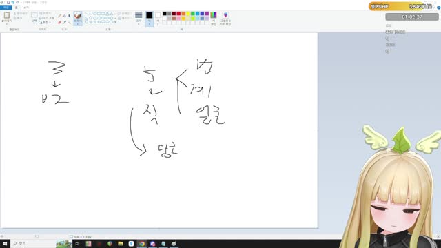Choose the purple palette swatch
The width and height of the screenshot is (441, 248).
click(207, 14)
